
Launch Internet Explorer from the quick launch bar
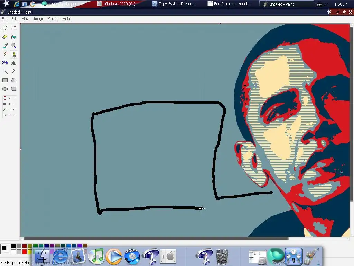(17, 4)
